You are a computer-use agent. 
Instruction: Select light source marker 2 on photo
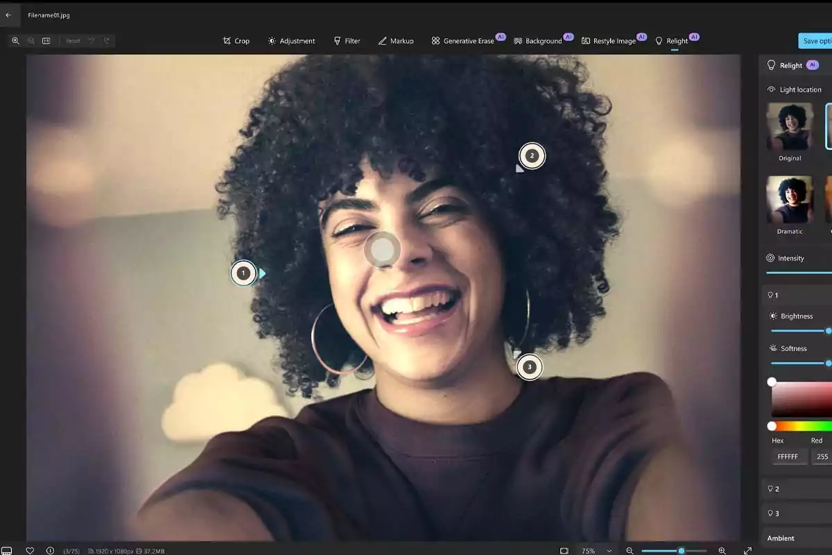pyautogui.click(x=532, y=156)
